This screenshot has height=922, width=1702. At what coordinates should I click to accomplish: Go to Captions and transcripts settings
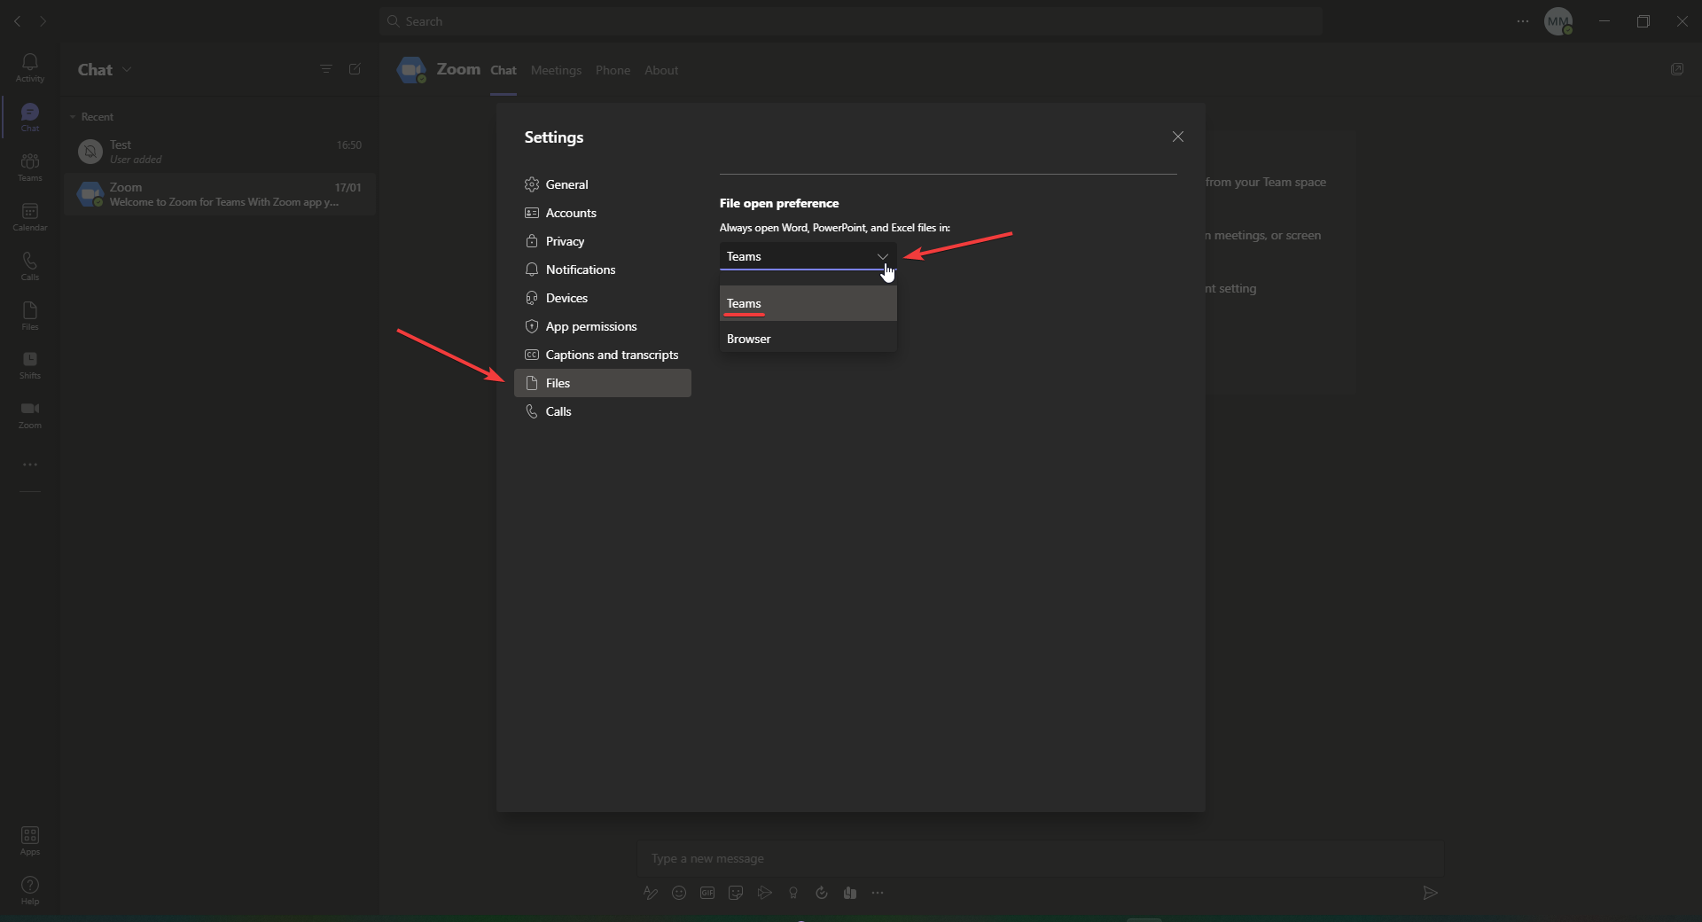coord(612,355)
